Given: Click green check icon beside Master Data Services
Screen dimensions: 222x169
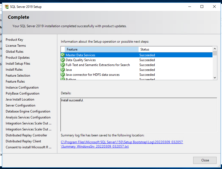Looking at the screenshot, I should 63,55.
